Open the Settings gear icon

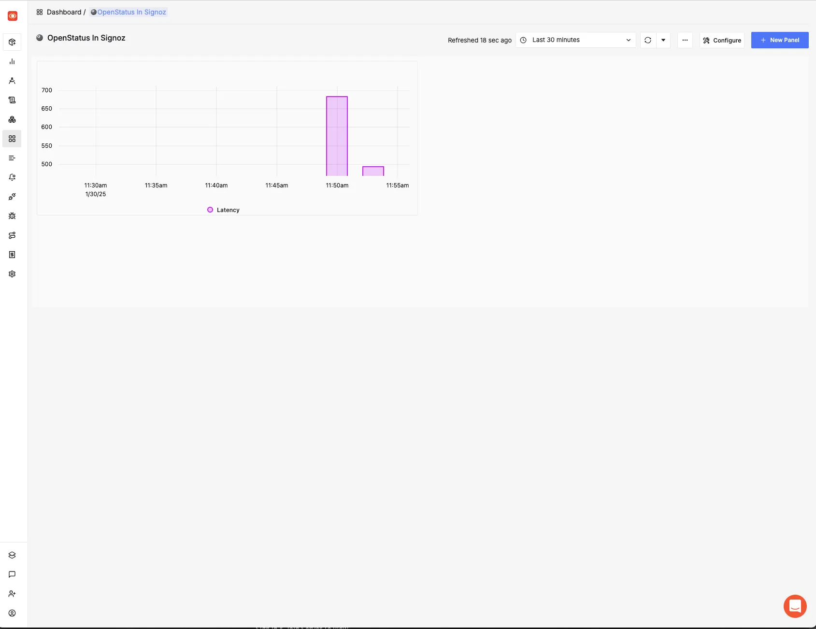13,274
